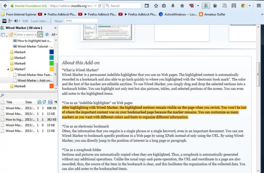264x173 pixels.
Task: Open volume dropdown arrow
Action: [20, 21]
